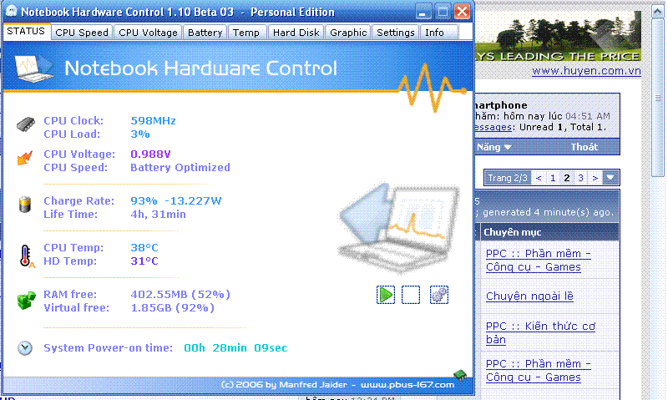Click the clock icon beside System Power-on time
Viewport: 668px width, 400px height.
26,347
